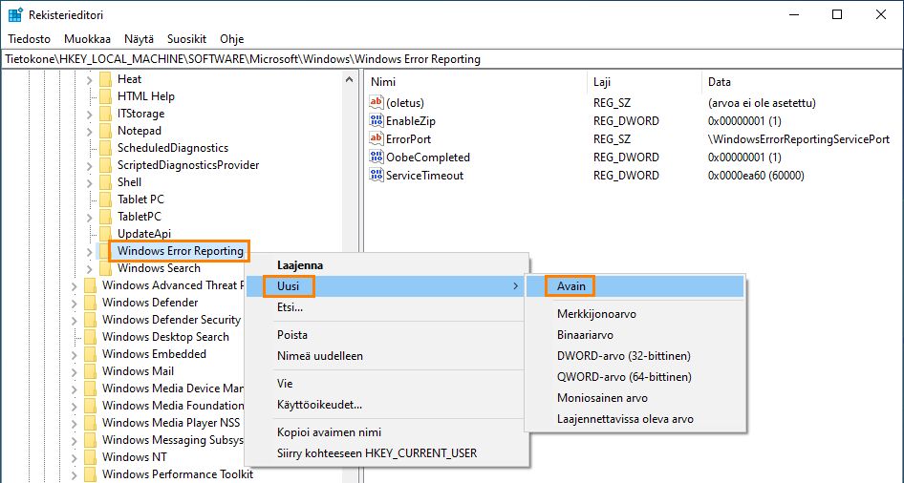Click the Windows Embedded folder icon
Viewport: 904px width, 483px height.
coord(90,354)
